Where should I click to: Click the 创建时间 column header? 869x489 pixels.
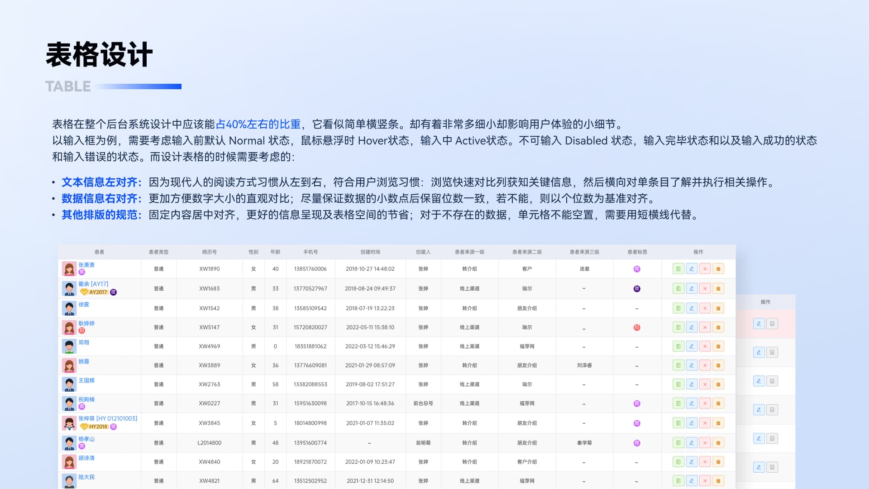370,252
